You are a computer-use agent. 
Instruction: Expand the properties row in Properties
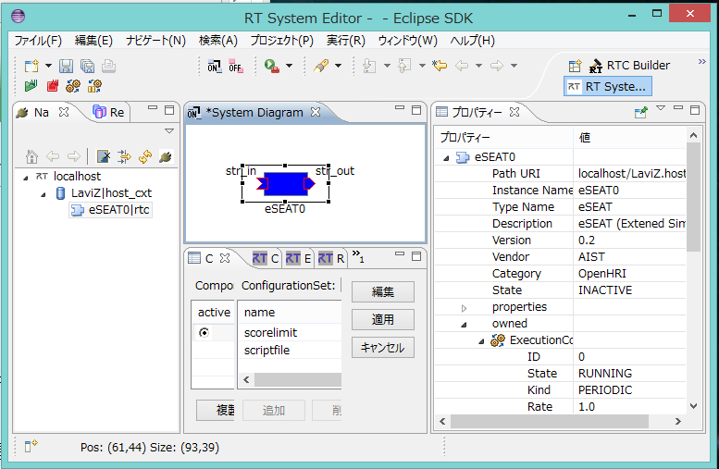tap(464, 308)
